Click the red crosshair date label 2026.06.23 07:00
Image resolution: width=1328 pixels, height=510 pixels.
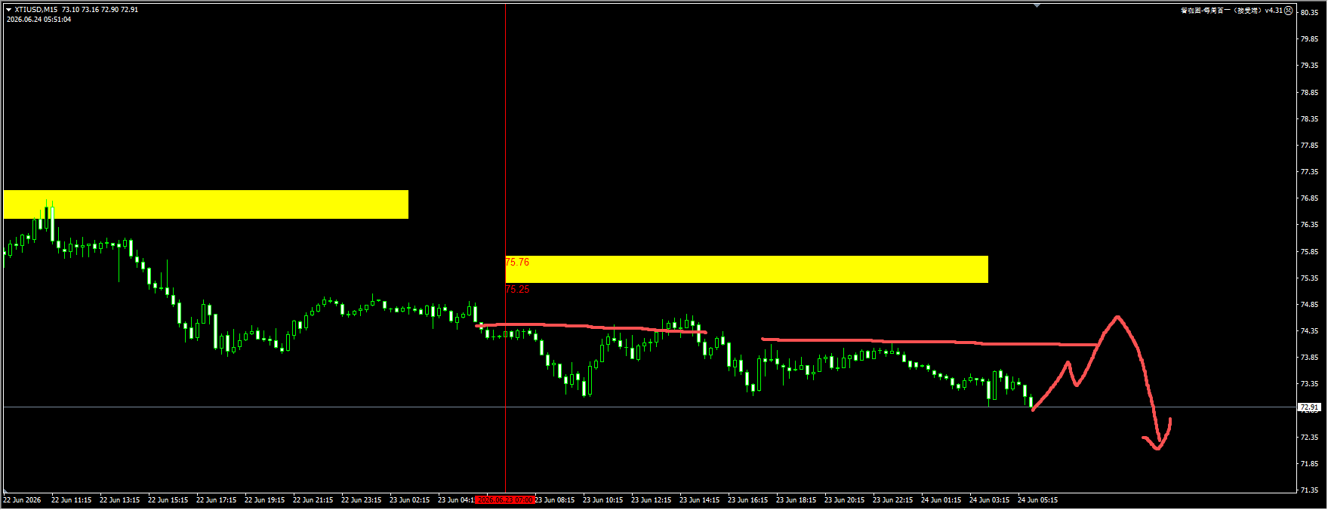click(x=505, y=500)
